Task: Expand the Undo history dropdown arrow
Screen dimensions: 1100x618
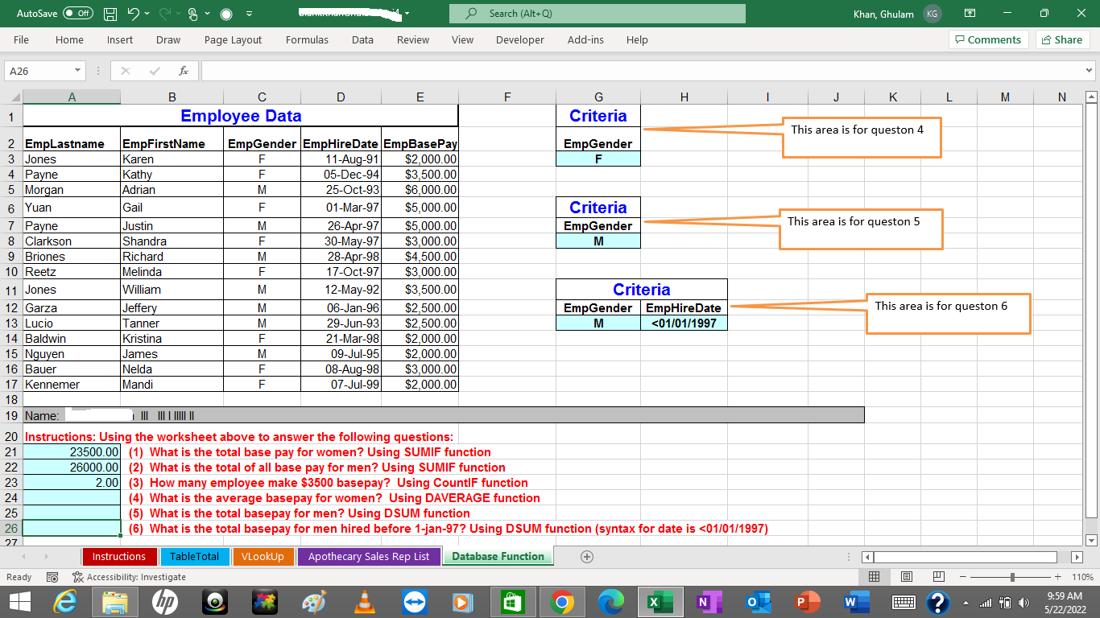Action: 147,14
